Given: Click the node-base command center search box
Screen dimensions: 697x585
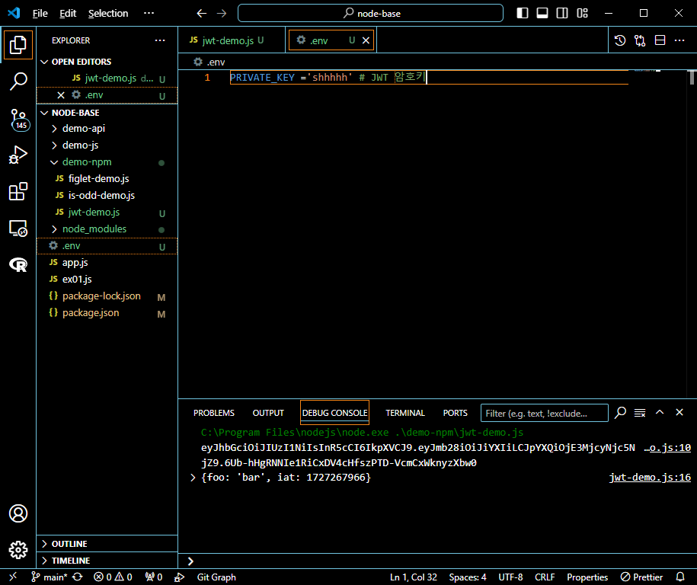Looking at the screenshot, I should (371, 14).
